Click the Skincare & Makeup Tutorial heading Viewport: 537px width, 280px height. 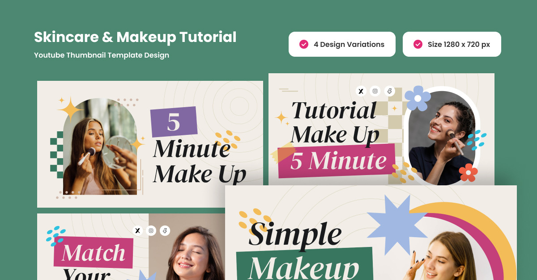click(x=135, y=37)
